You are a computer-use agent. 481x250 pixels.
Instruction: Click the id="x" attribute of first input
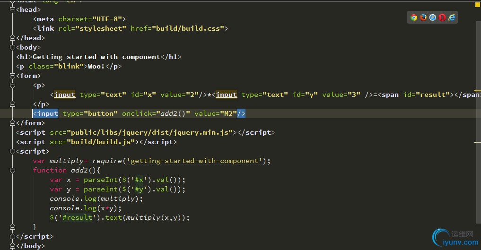pos(143,95)
